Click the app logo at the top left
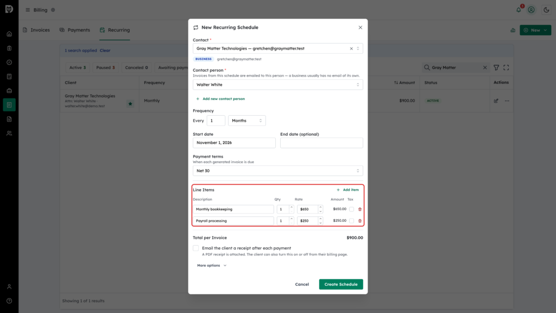556x313 pixels. pos(9,9)
